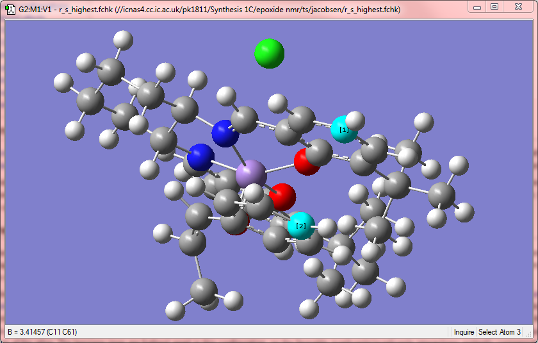Click the red oxygen atom below manganese

282,197
